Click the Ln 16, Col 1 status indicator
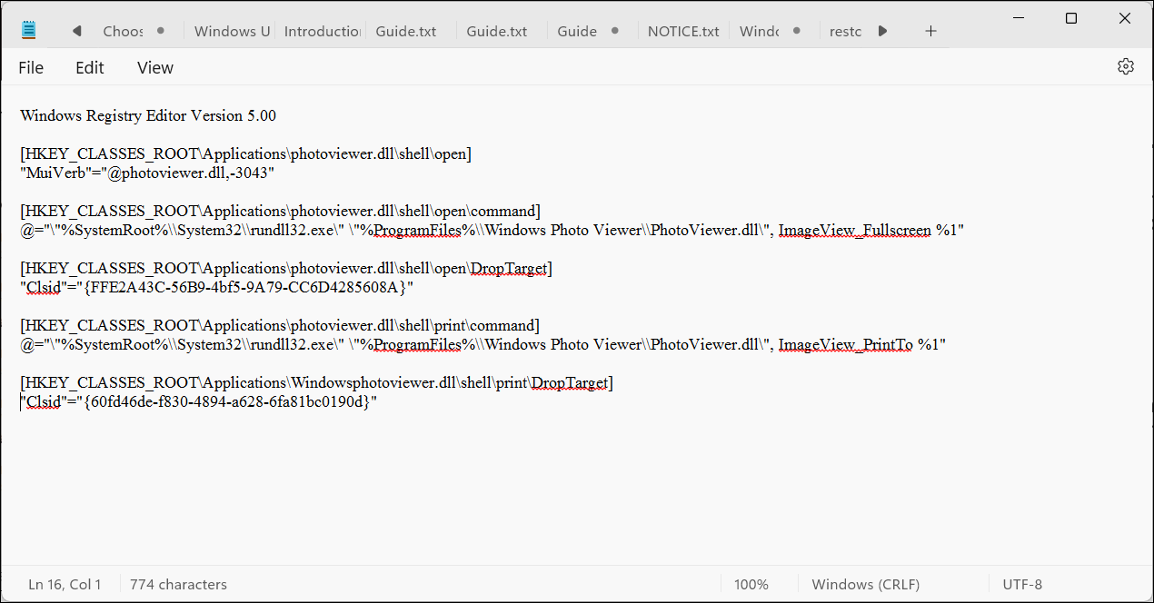1154x603 pixels. [65, 584]
